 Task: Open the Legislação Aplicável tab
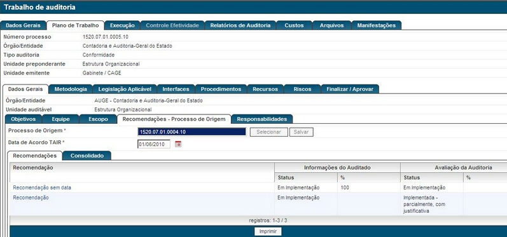coord(125,89)
